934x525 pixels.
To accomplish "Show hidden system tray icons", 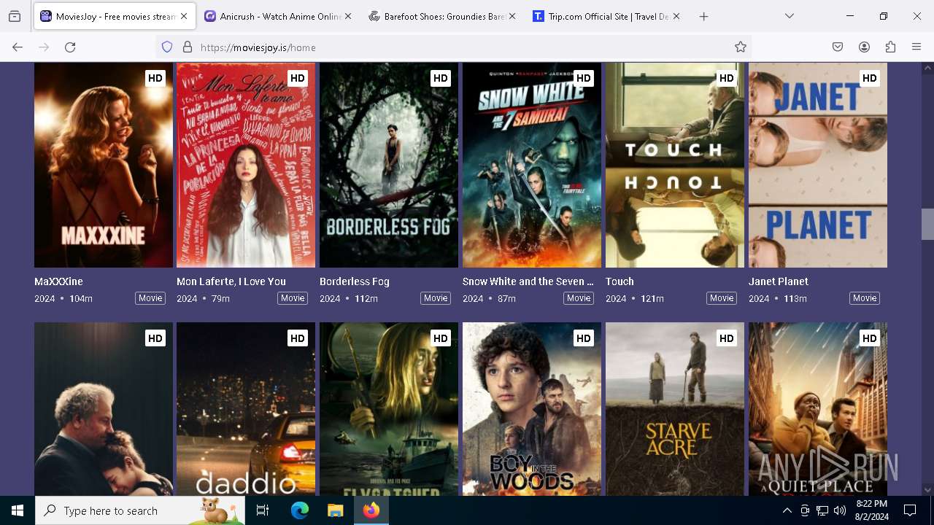I will (787, 510).
